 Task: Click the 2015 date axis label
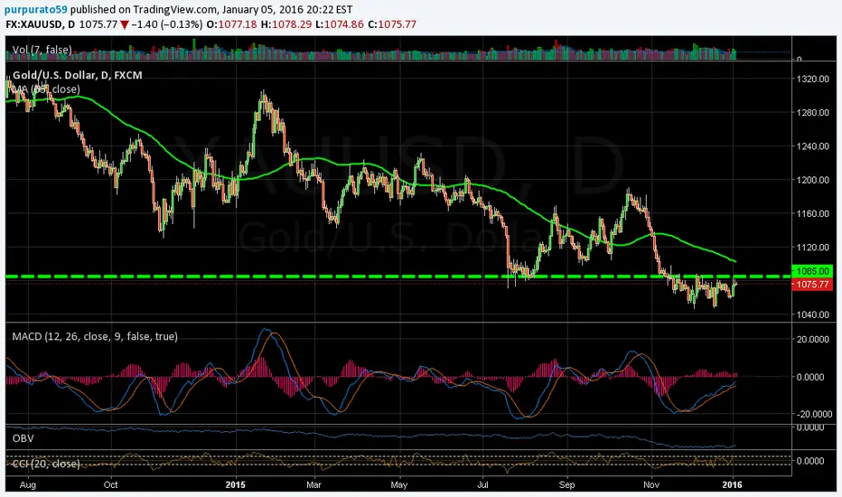(x=235, y=484)
